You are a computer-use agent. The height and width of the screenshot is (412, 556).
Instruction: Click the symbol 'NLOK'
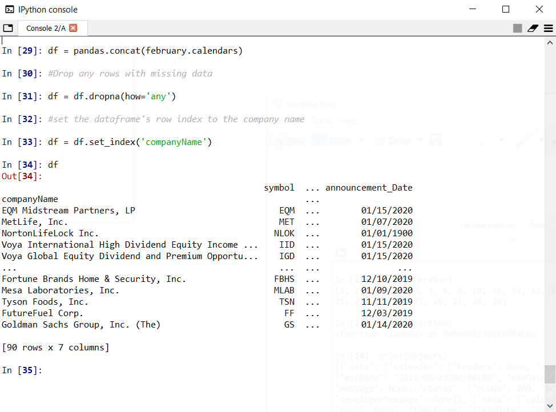(x=284, y=233)
